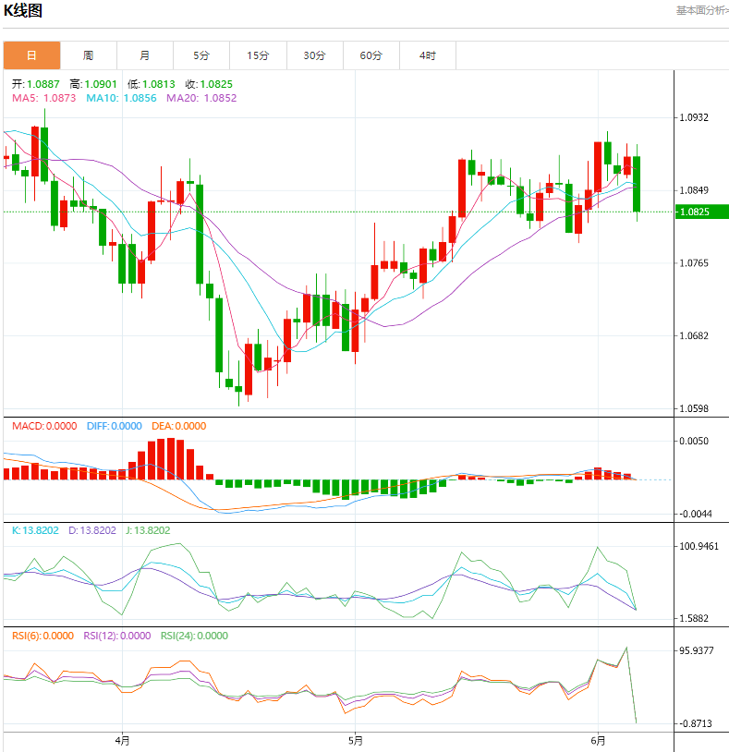Switch to the 月 monthly tab
The image size is (729, 752).
coord(145,55)
